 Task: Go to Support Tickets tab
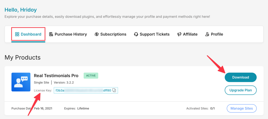click(x=152, y=34)
